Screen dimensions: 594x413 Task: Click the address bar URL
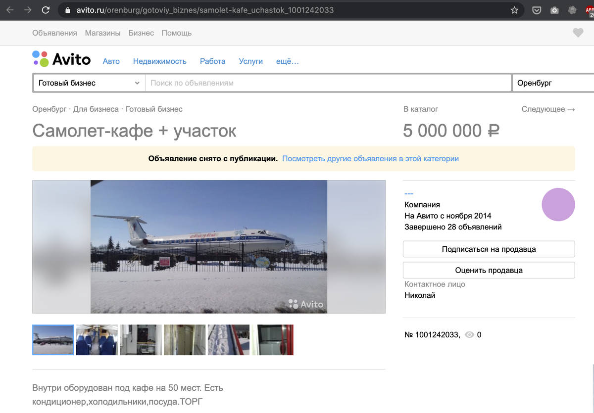click(x=205, y=10)
